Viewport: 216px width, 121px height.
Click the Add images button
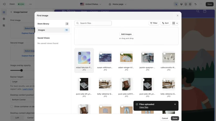(126, 34)
